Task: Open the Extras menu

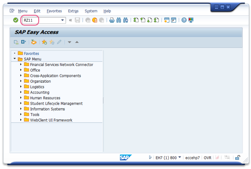Action: [73, 11]
